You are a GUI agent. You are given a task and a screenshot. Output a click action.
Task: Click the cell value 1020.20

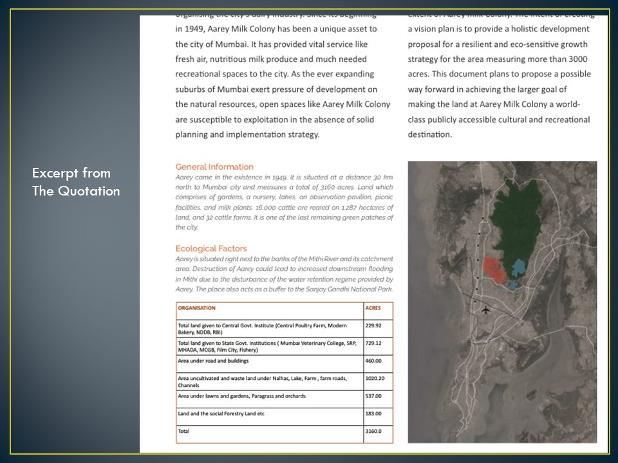point(375,378)
